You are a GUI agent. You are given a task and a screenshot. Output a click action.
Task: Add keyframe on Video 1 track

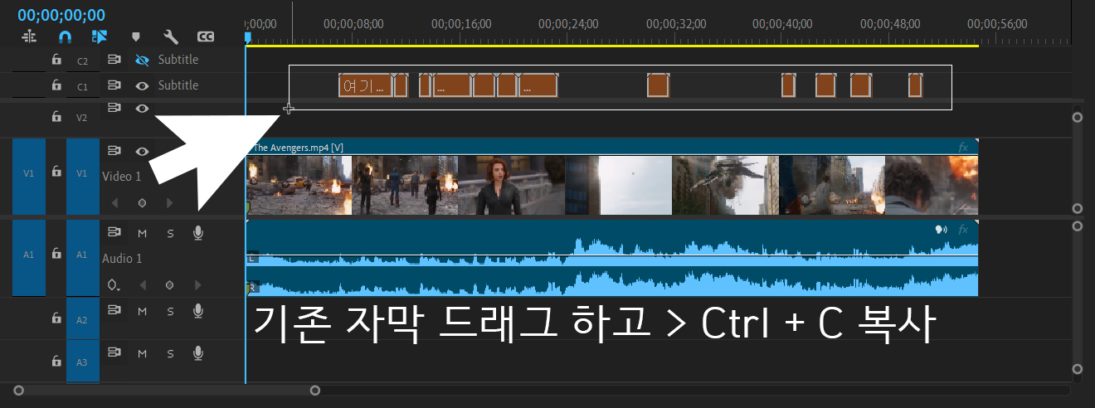tap(142, 202)
